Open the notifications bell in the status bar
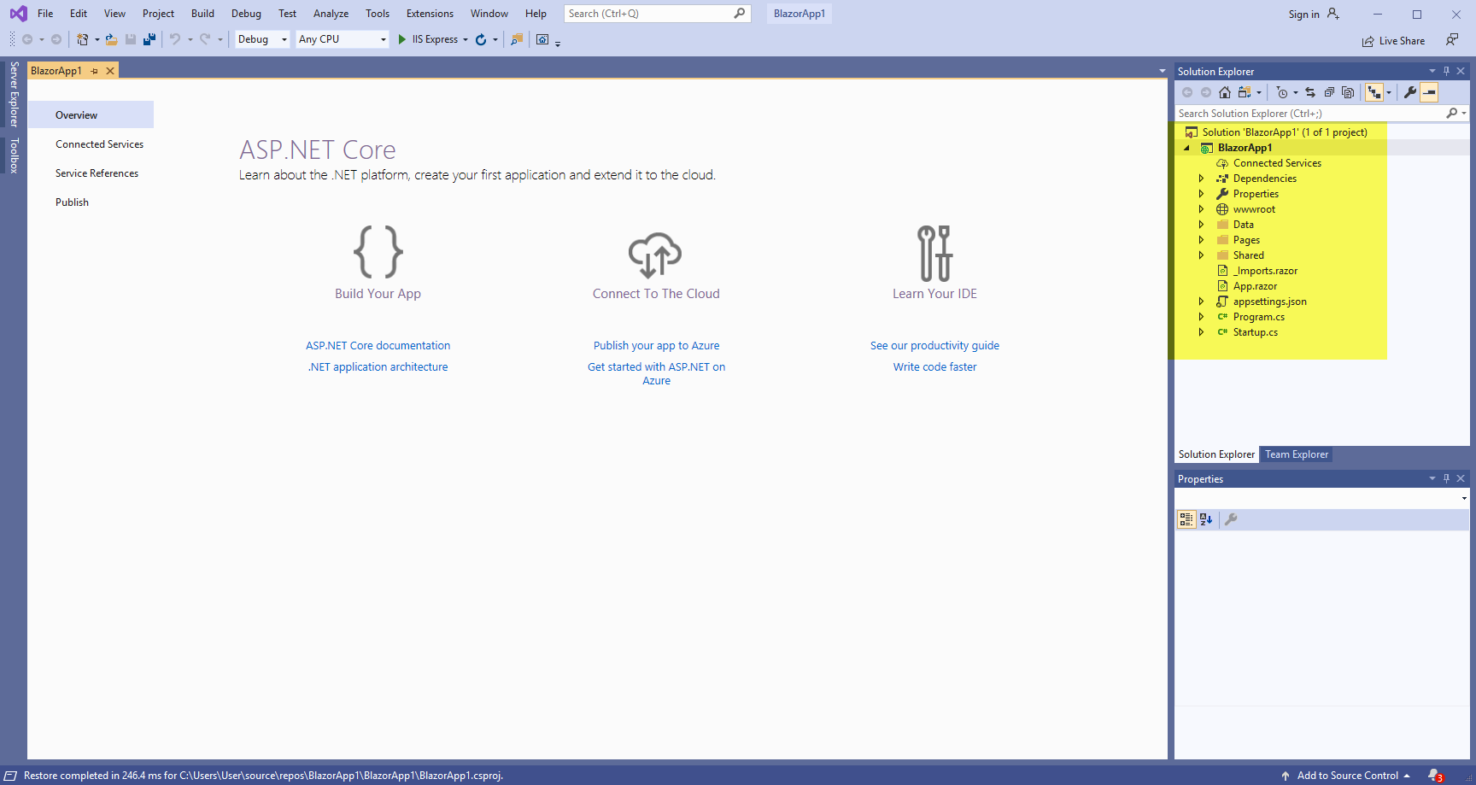The height and width of the screenshot is (785, 1476). [x=1436, y=776]
